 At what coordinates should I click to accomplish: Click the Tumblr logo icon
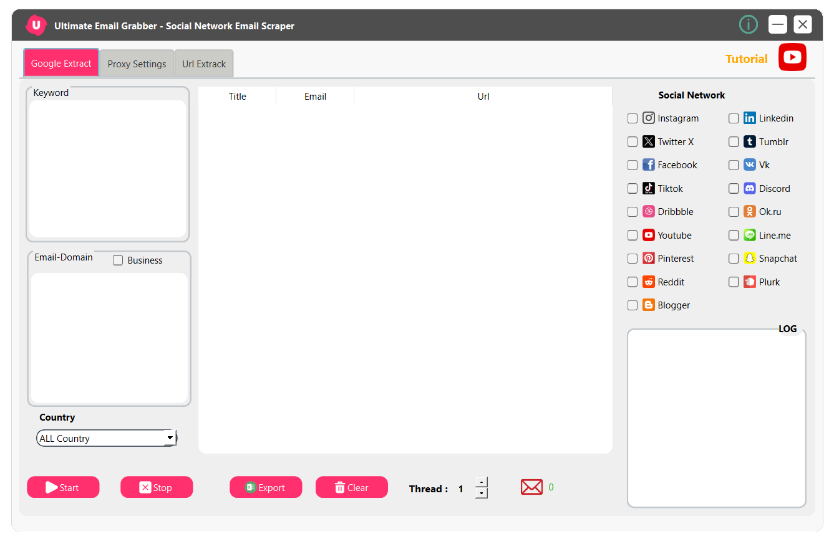pyautogui.click(x=750, y=141)
